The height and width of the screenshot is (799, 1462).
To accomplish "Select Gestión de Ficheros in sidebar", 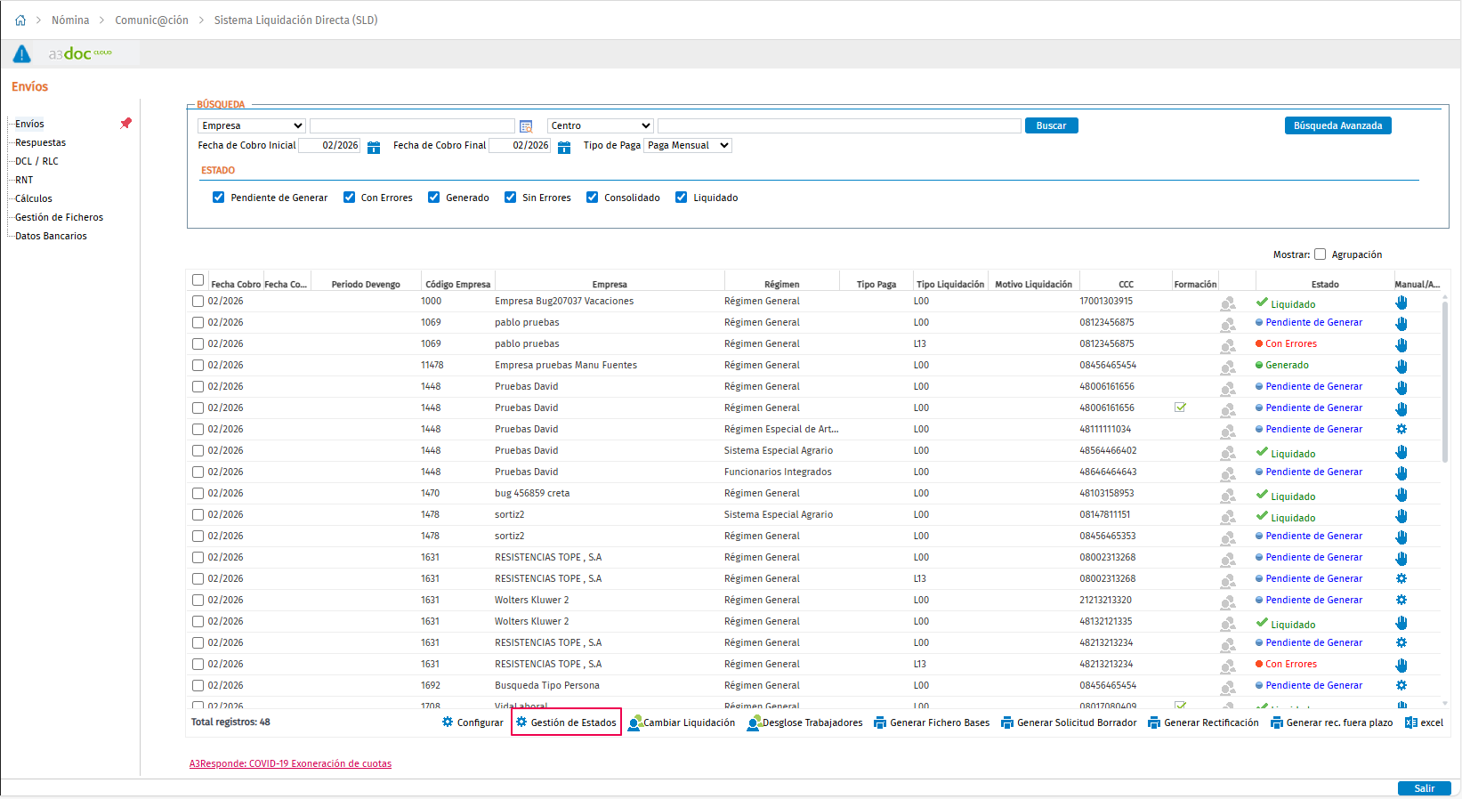I will coord(59,217).
